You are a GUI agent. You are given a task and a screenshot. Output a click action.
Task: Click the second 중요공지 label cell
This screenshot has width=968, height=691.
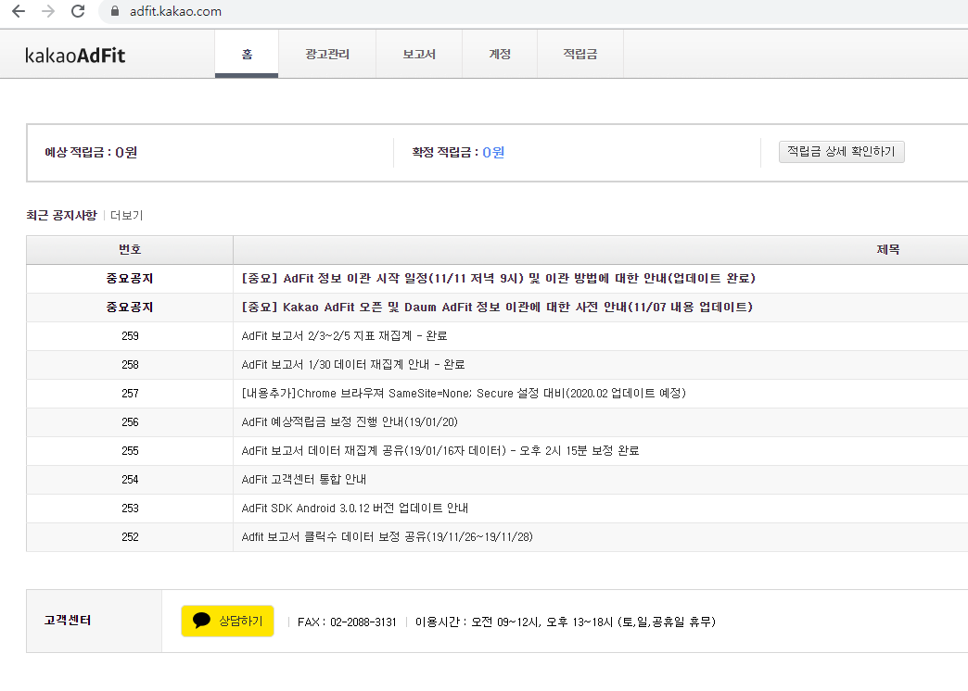(x=130, y=308)
